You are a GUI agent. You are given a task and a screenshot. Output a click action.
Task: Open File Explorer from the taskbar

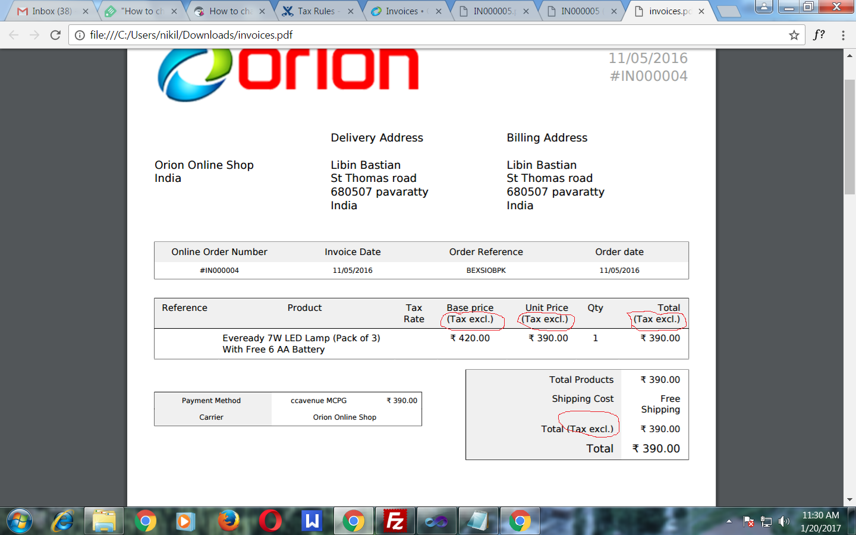[104, 521]
